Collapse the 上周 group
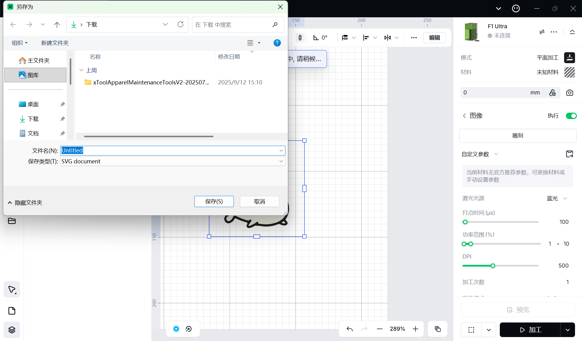Image resolution: width=582 pixels, height=341 pixels. [81, 70]
